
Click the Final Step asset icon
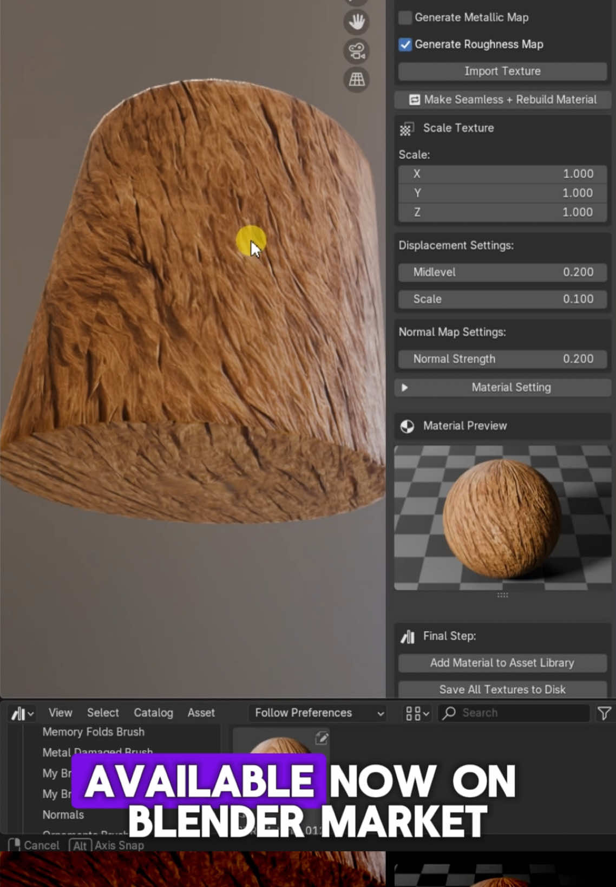[x=408, y=636]
